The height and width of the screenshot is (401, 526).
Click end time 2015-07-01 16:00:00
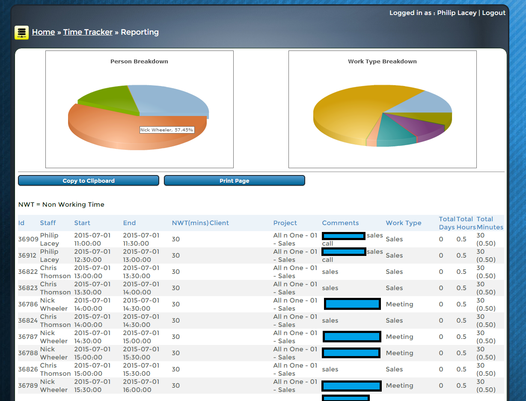click(141, 386)
